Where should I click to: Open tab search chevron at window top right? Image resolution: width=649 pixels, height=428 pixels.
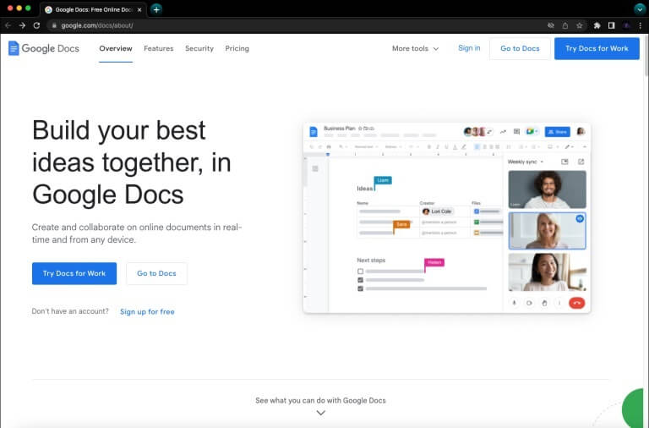[640, 8]
